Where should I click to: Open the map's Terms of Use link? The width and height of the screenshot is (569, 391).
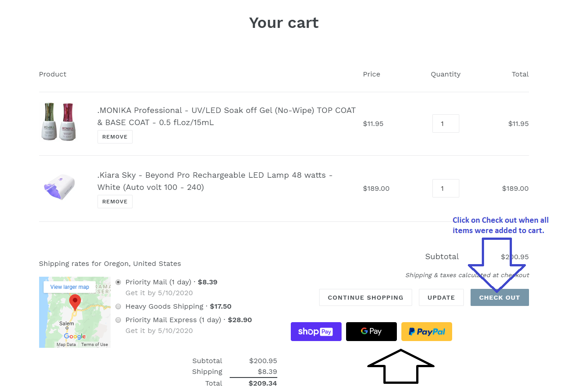click(94, 345)
